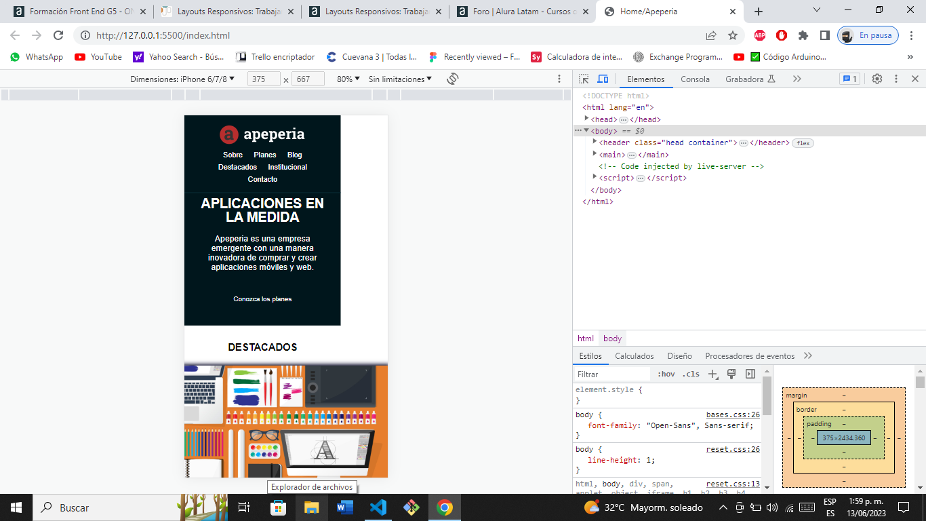Bookmark this page star icon
This screenshot has height=521, width=926.
(x=733, y=35)
